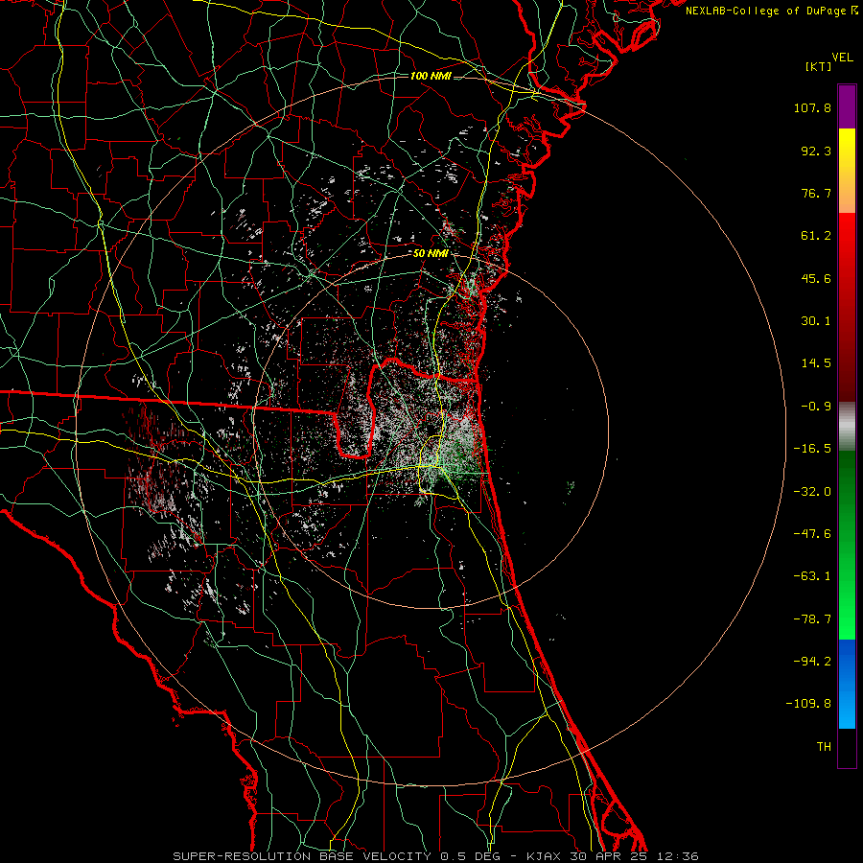
Task: Click the 30.1 velocity scale value
Action: (x=816, y=321)
